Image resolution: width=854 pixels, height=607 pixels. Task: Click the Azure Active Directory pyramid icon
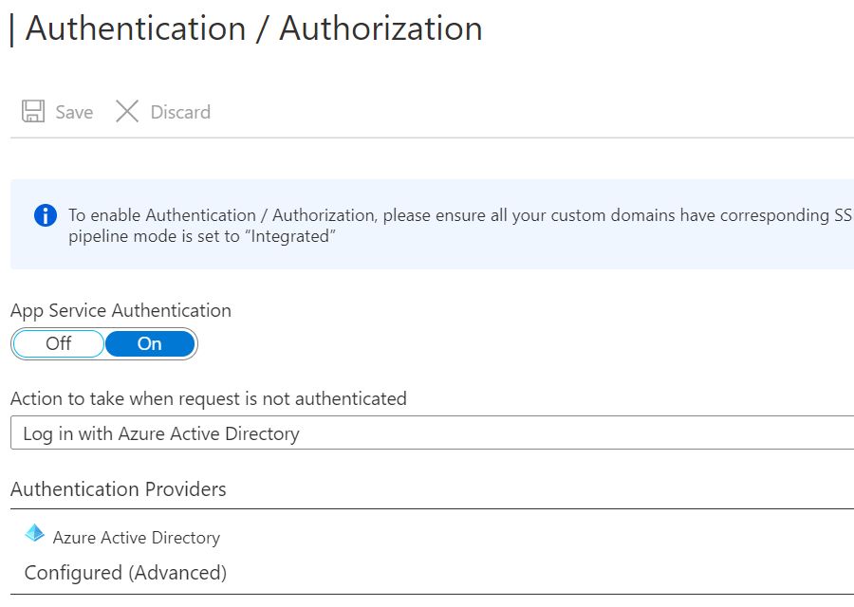pos(35,533)
